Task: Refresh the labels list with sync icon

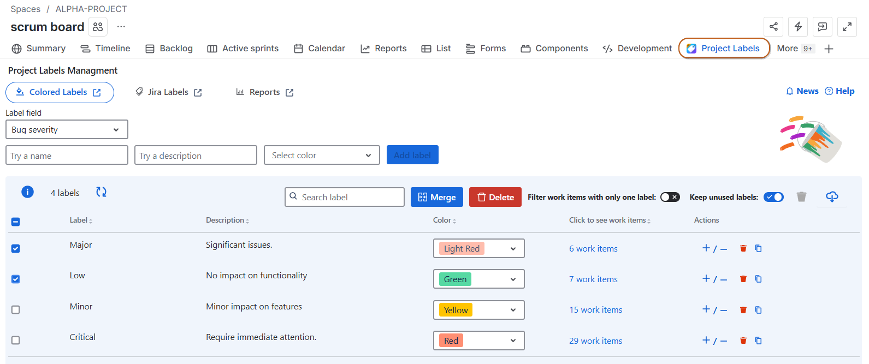Action: [x=101, y=192]
